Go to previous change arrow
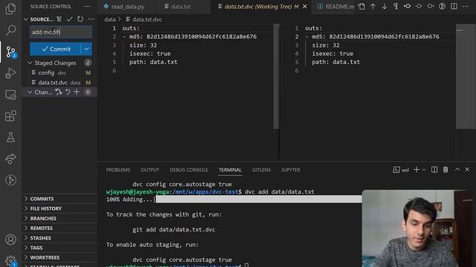This screenshot has height=267, width=476. [x=373, y=7]
